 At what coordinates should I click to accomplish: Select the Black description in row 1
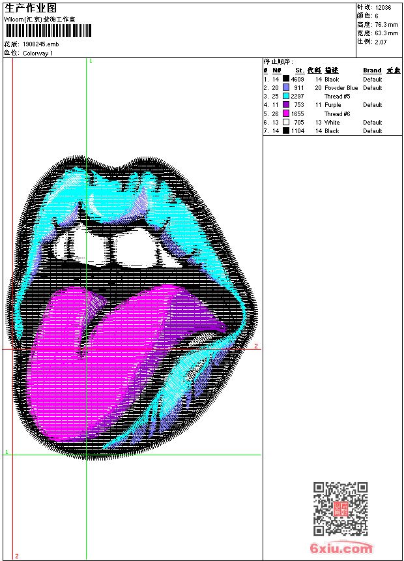click(332, 79)
